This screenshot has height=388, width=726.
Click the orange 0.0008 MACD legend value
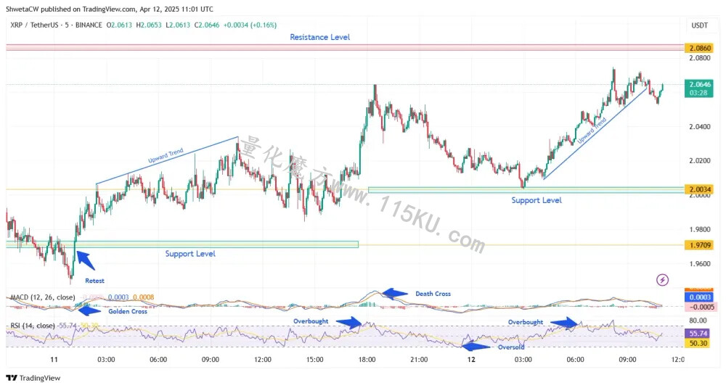click(x=144, y=297)
